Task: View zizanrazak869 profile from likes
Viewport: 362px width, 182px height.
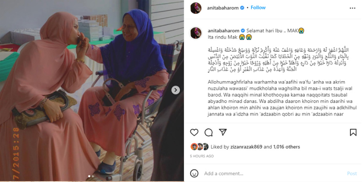Action: (246, 147)
